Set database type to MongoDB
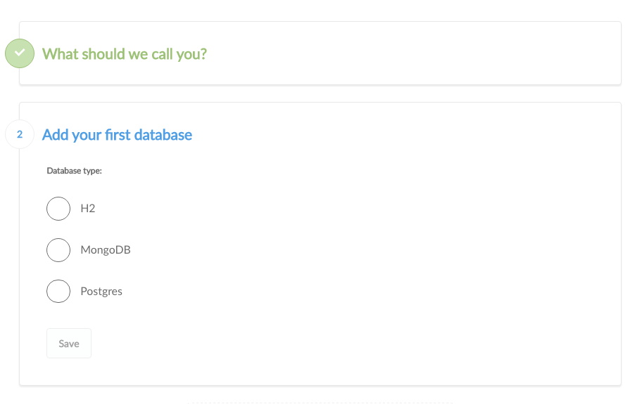The height and width of the screenshot is (404, 642). (58, 250)
